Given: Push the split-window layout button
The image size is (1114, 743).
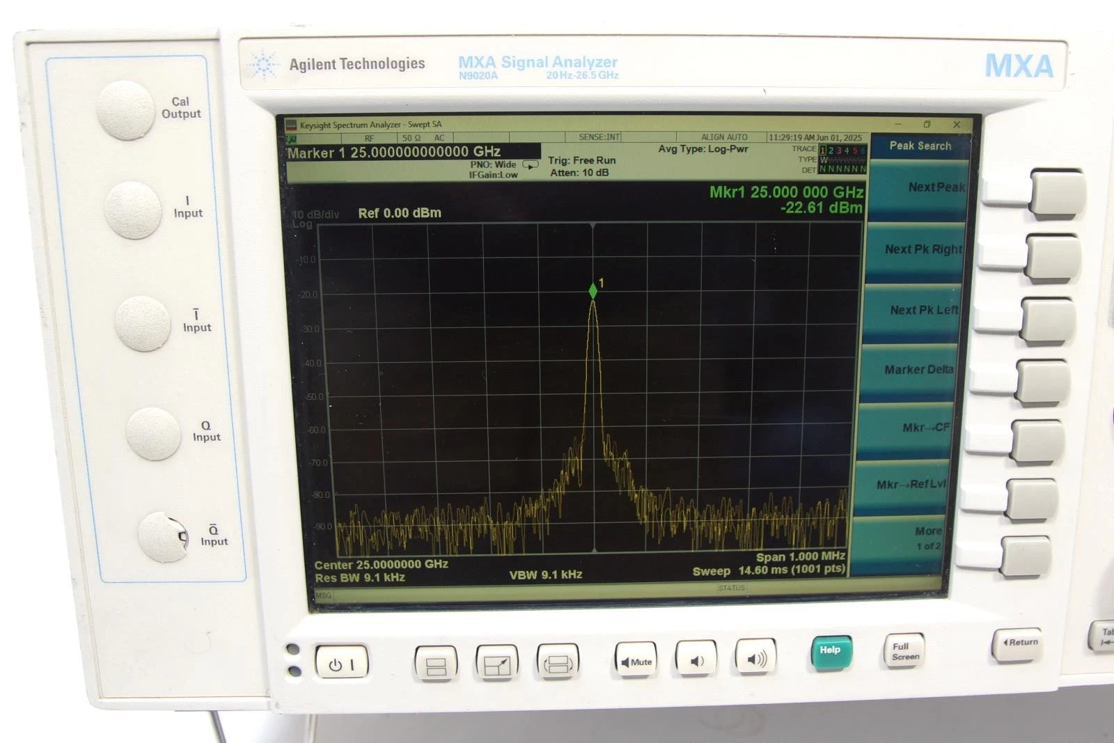Looking at the screenshot, I should 436,663.
